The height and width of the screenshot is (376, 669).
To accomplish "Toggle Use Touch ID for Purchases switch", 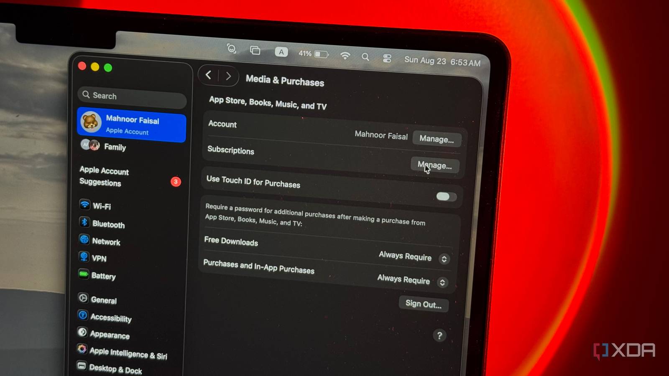I will (x=446, y=196).
